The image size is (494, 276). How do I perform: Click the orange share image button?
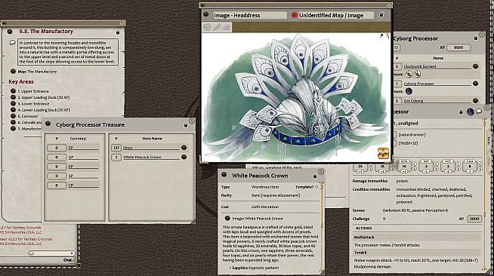coord(383,153)
